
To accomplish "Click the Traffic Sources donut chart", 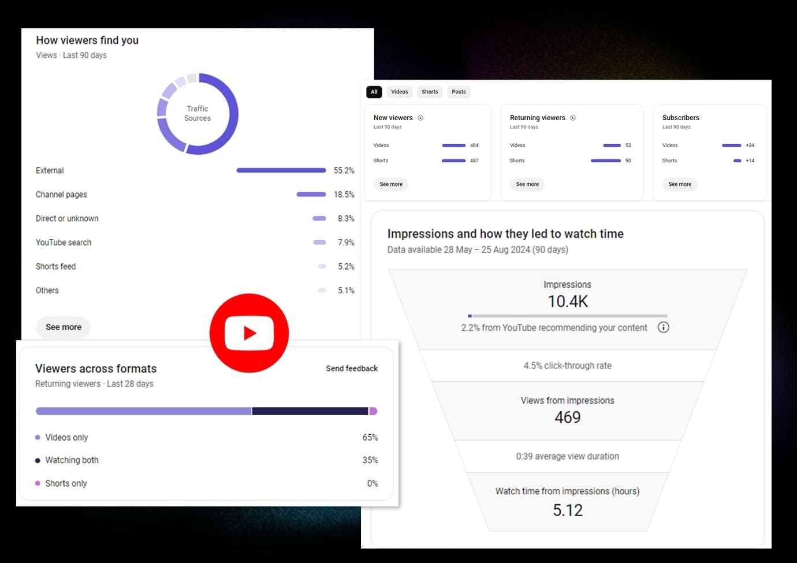I will [198, 114].
